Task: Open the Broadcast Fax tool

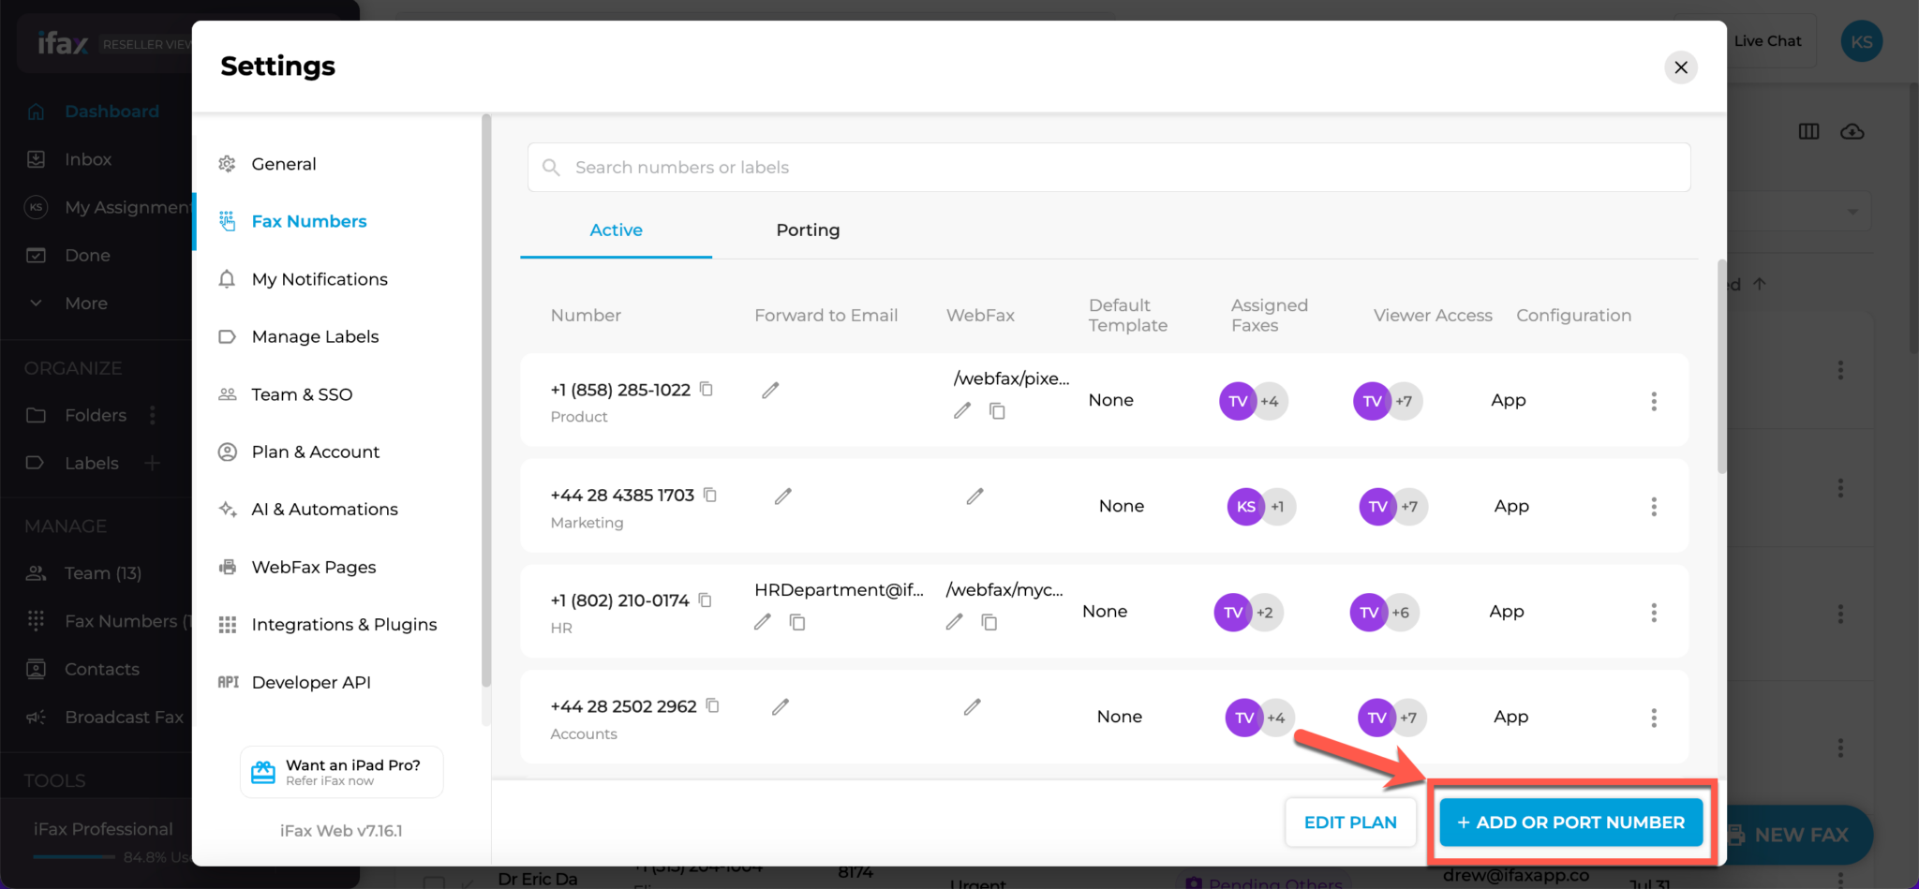Action: coord(124,717)
